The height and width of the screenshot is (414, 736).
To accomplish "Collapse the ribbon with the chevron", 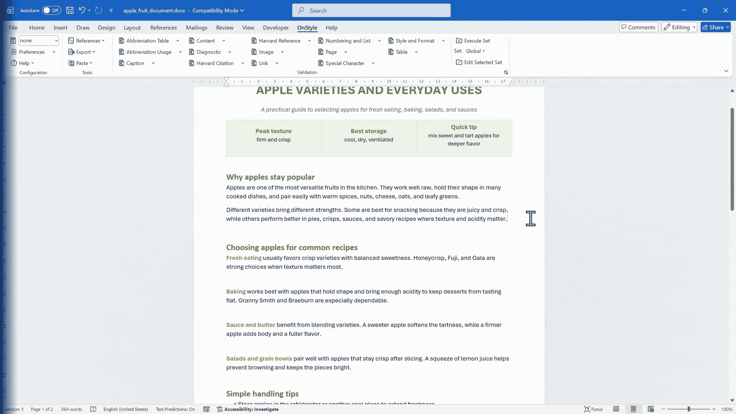I will pyautogui.click(x=726, y=71).
